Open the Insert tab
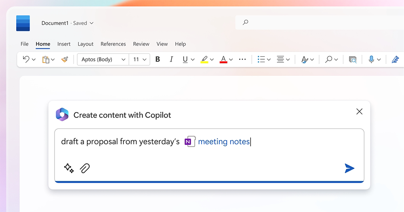The image size is (404, 212). 64,44
